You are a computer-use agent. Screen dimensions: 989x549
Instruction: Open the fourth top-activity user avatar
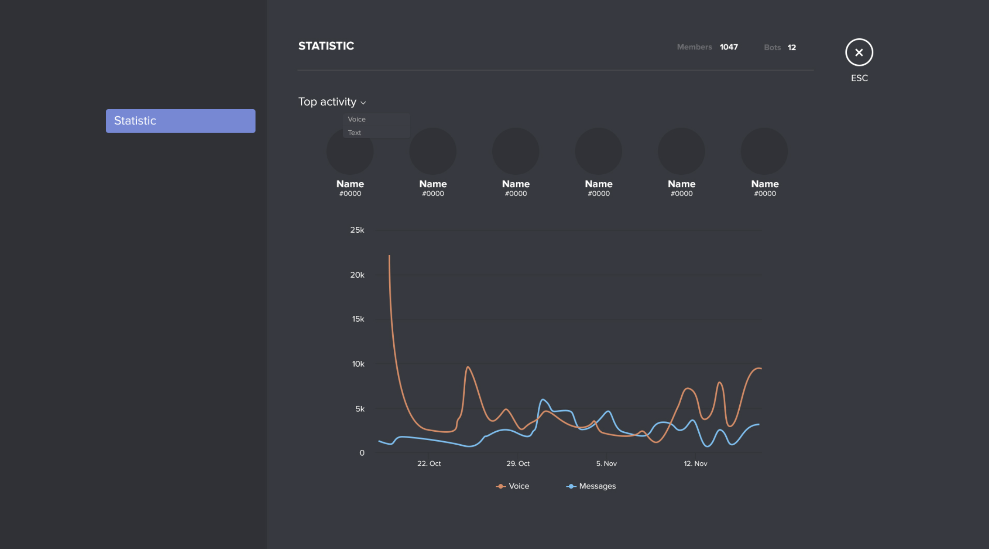pos(598,151)
